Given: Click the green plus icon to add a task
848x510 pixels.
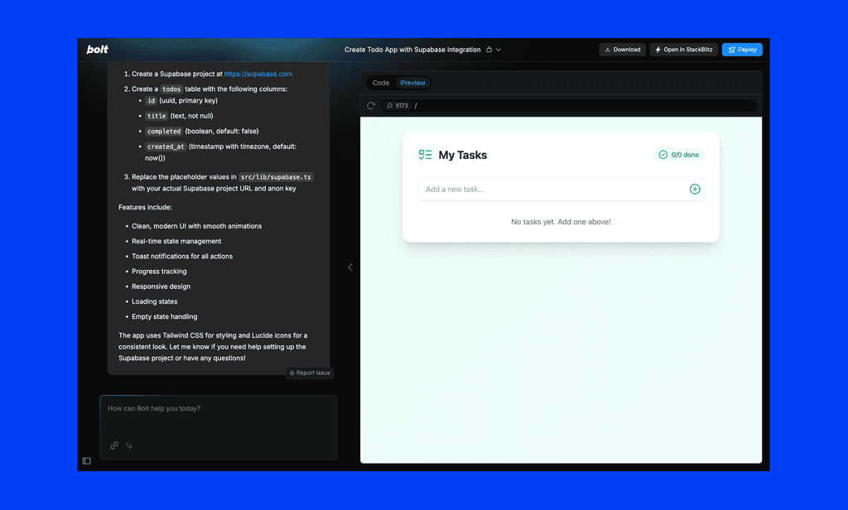Looking at the screenshot, I should (x=696, y=189).
